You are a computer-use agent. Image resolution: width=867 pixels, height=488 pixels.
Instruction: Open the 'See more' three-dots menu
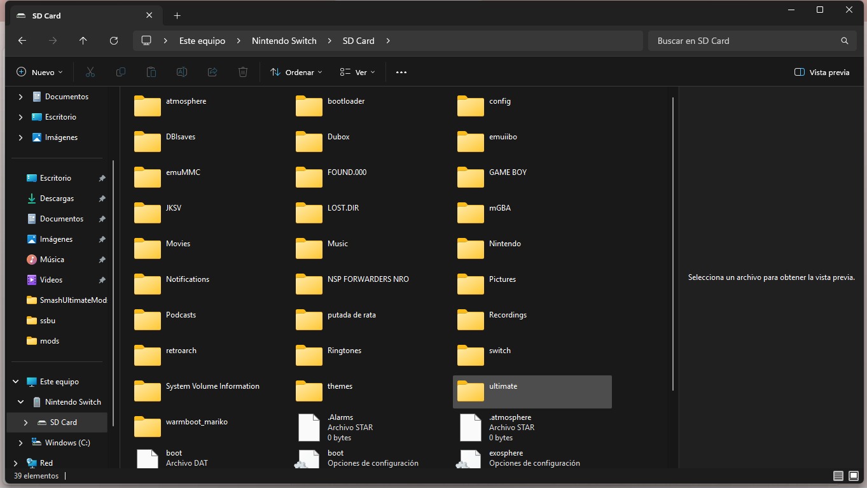pos(401,73)
